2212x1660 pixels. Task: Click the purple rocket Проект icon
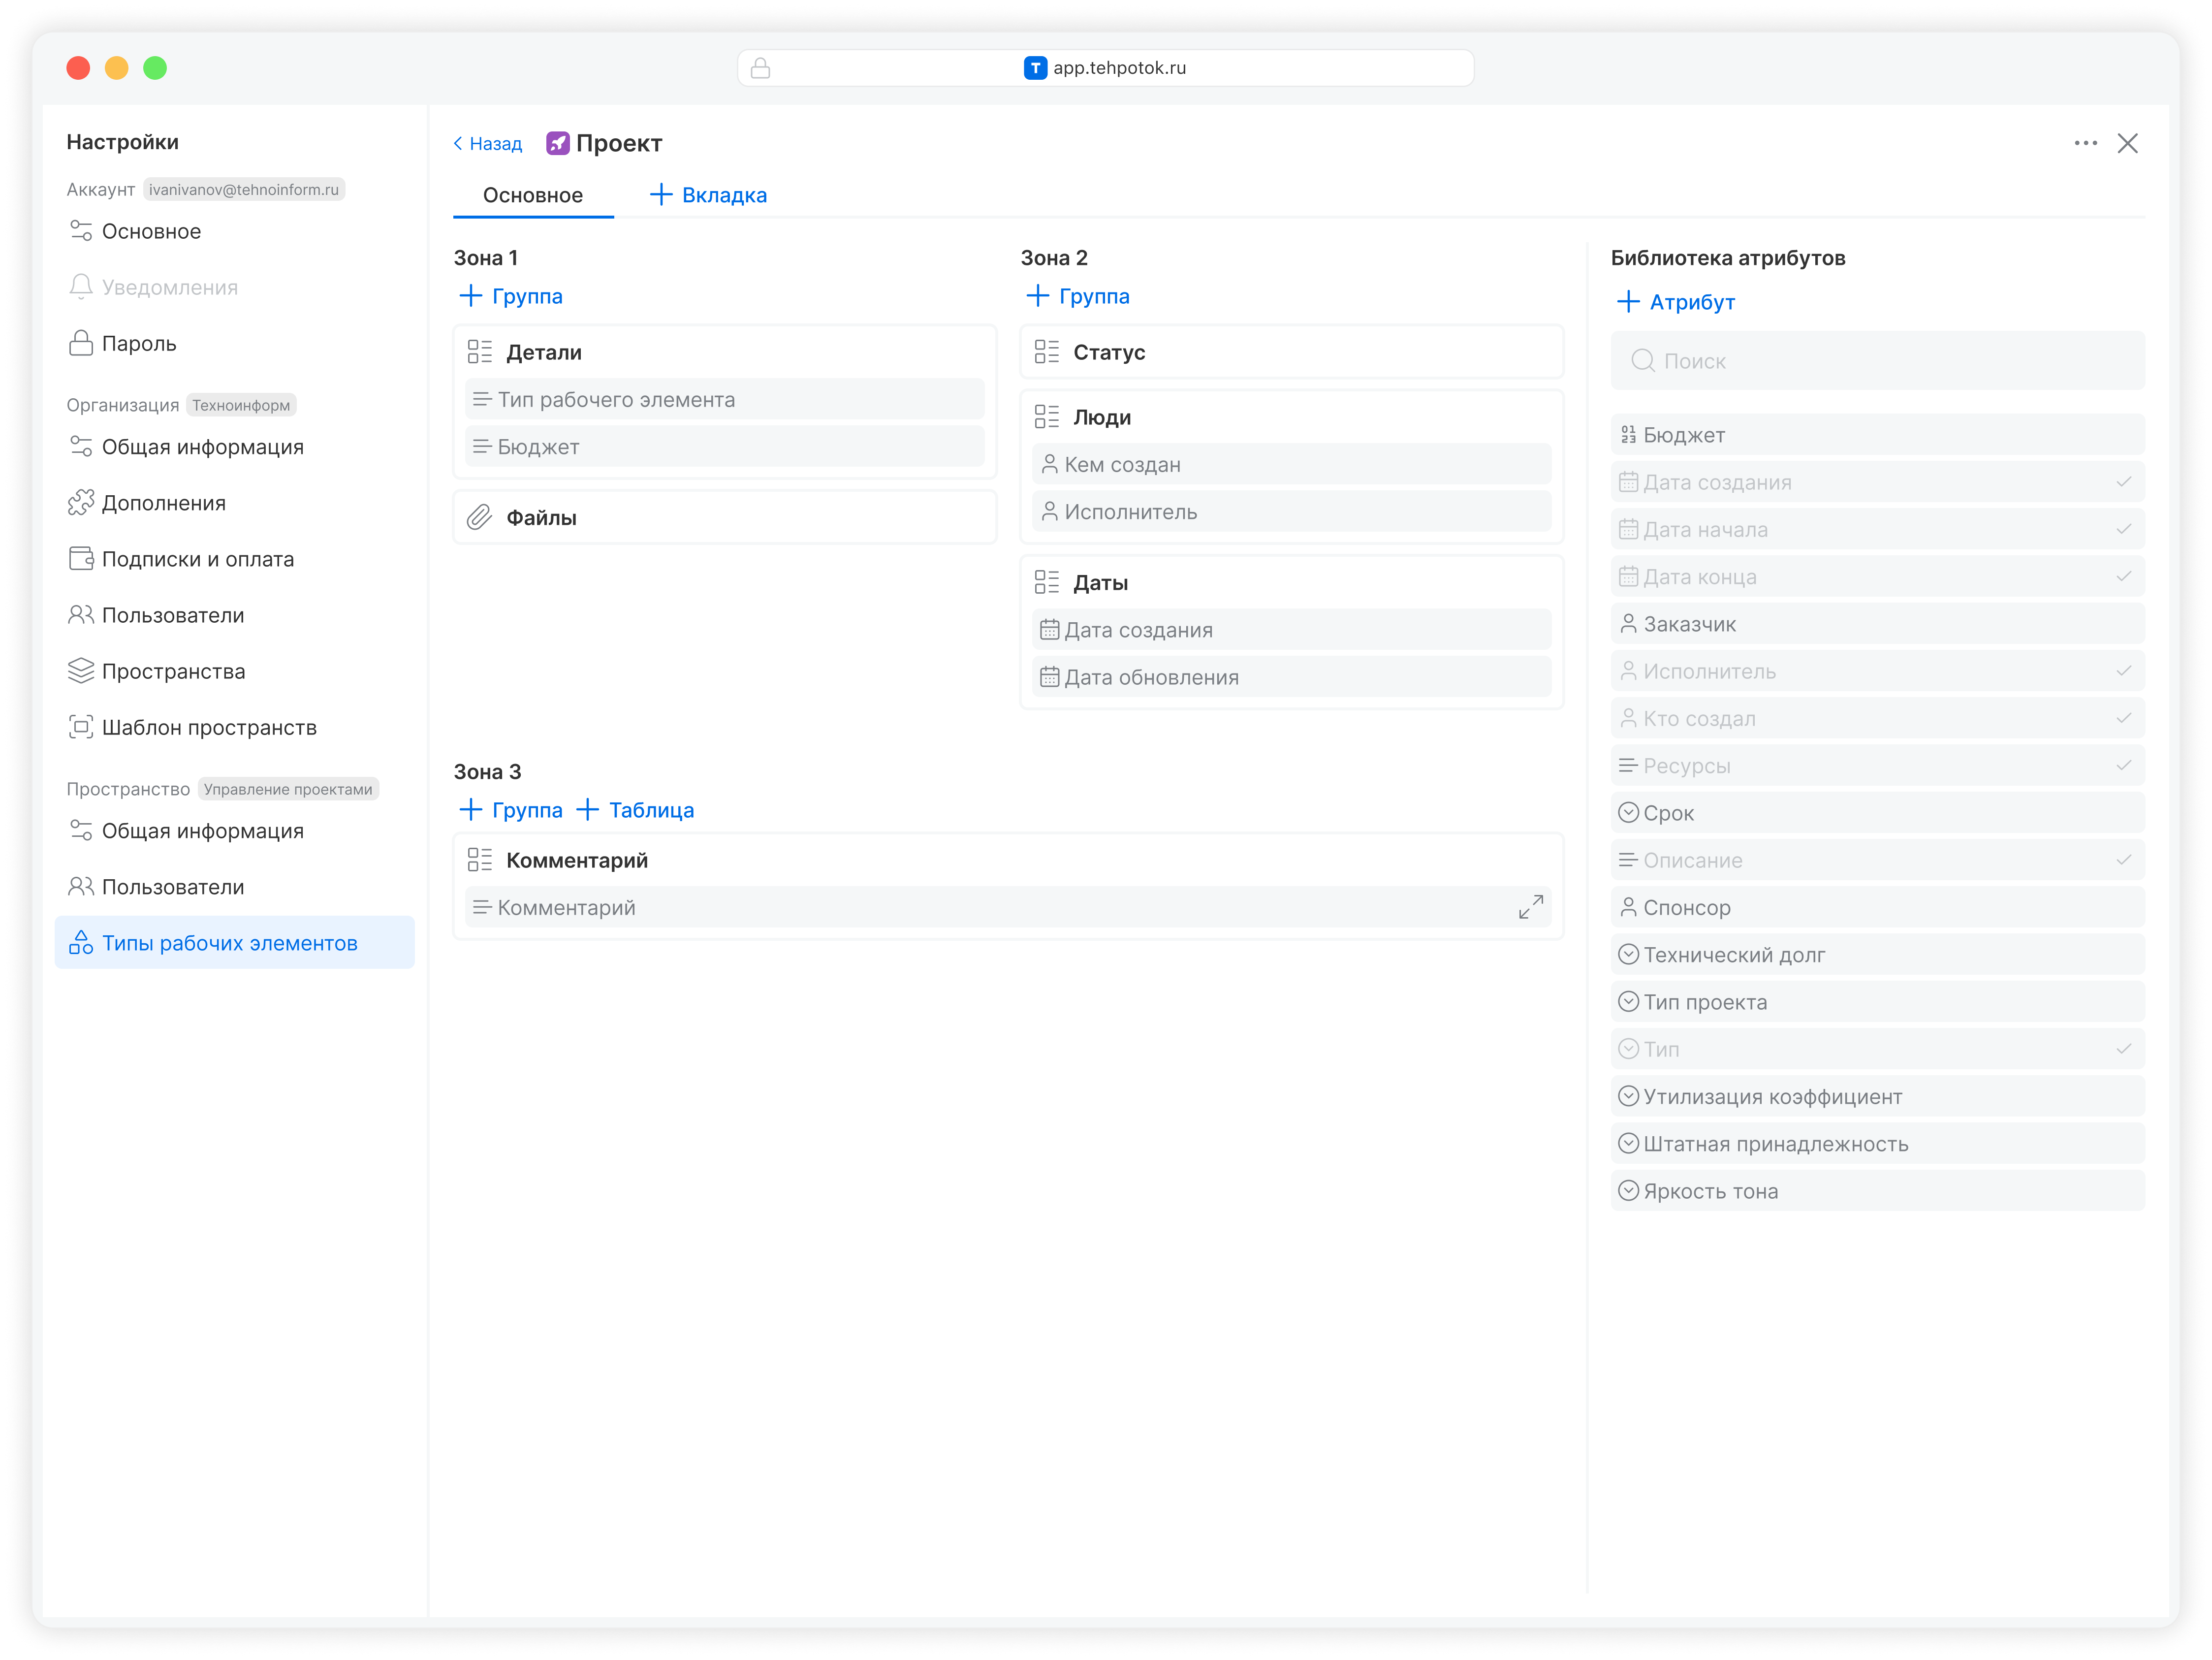[x=557, y=143]
